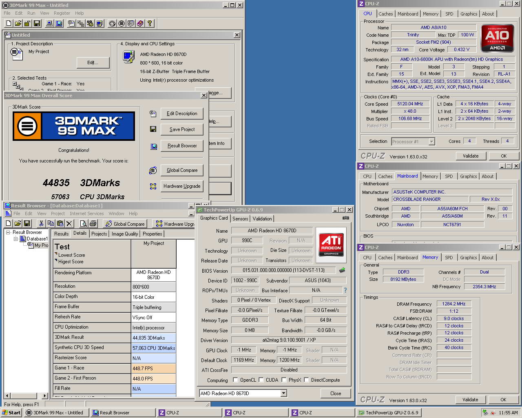The width and height of the screenshot is (522, 418).
Task: Click the 44,835 3DMarks result cell
Action: (x=153, y=338)
